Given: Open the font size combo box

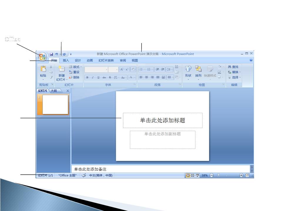Looking at the screenshot, I should (113, 69).
